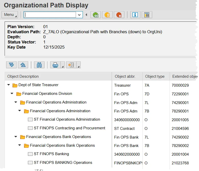The width and height of the screenshot is (199, 171).
Task: Collapse all tree nodes with double-up arrow
Action: [23, 65]
